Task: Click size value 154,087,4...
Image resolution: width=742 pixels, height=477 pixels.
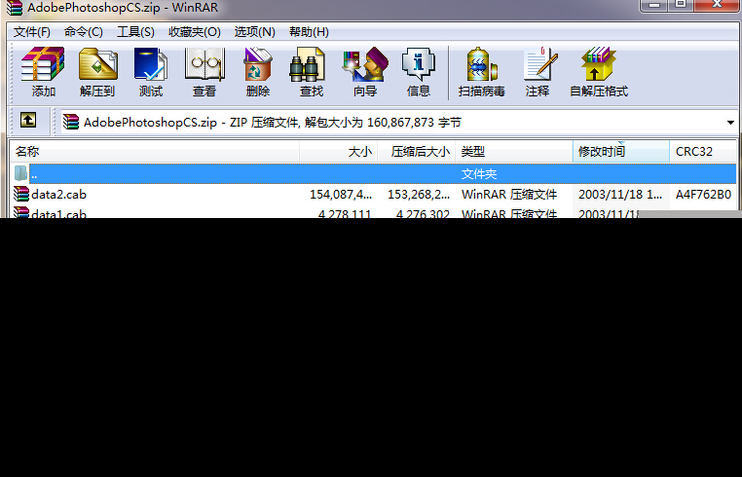Action: (341, 195)
